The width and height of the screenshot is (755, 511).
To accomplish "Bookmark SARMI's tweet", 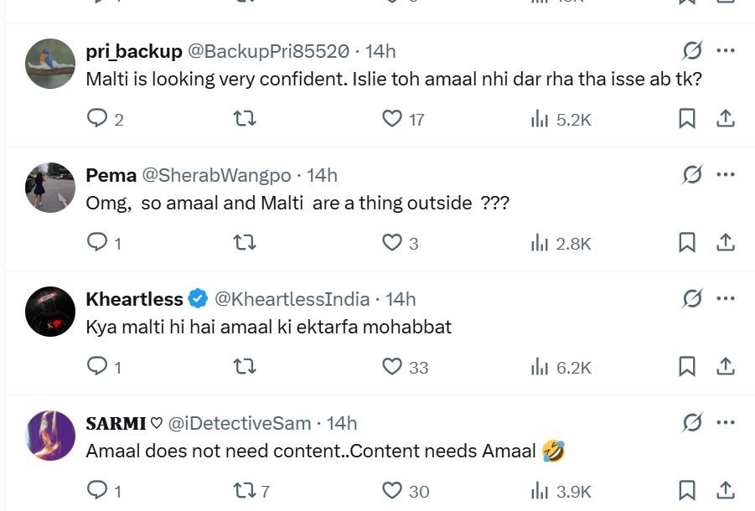I will click(x=687, y=491).
